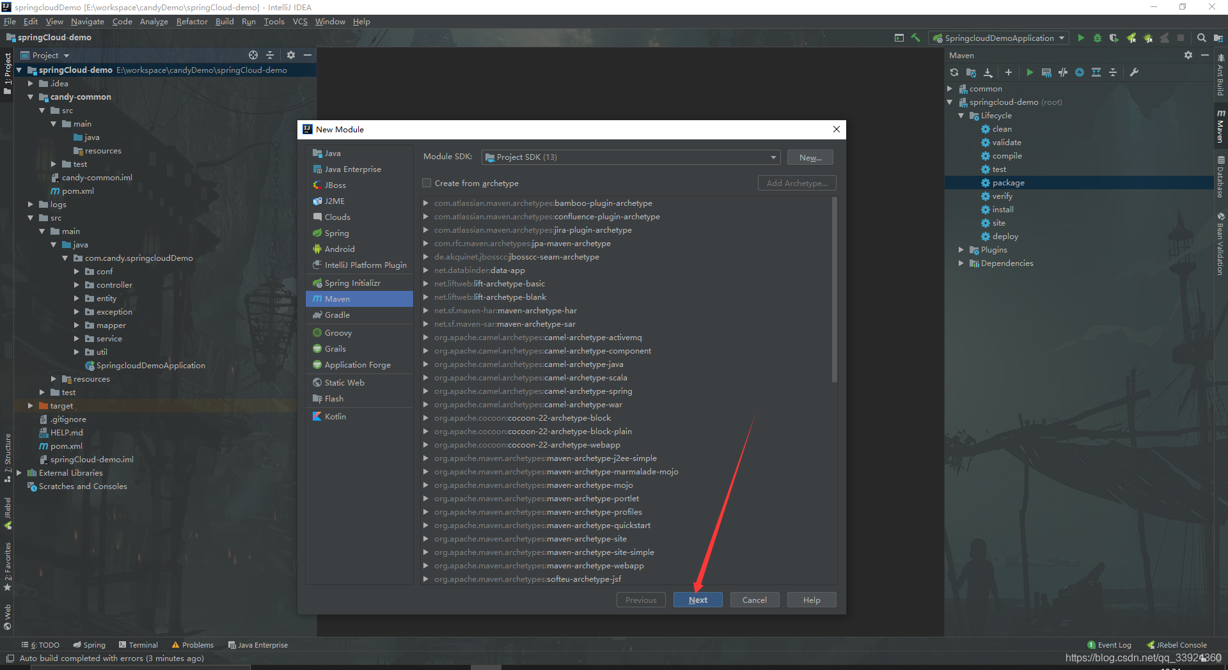This screenshot has height=670, width=1228.
Task: Click archetype list vertical scrollbar
Action: pyautogui.click(x=834, y=290)
